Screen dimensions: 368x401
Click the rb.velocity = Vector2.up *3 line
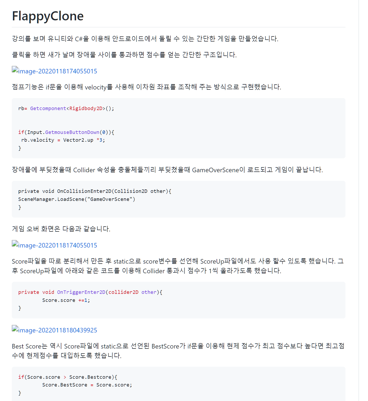coord(63,140)
